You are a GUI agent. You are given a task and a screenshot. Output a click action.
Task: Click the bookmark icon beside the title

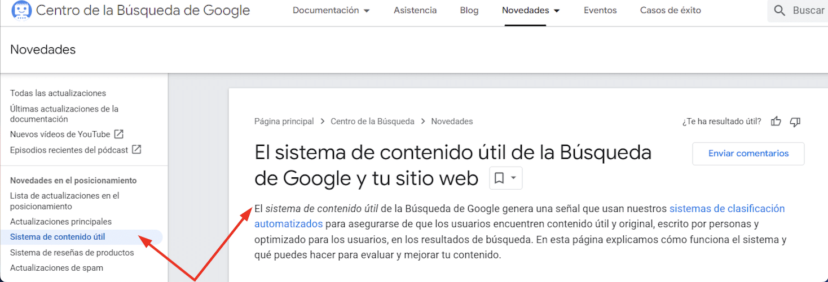tap(499, 178)
